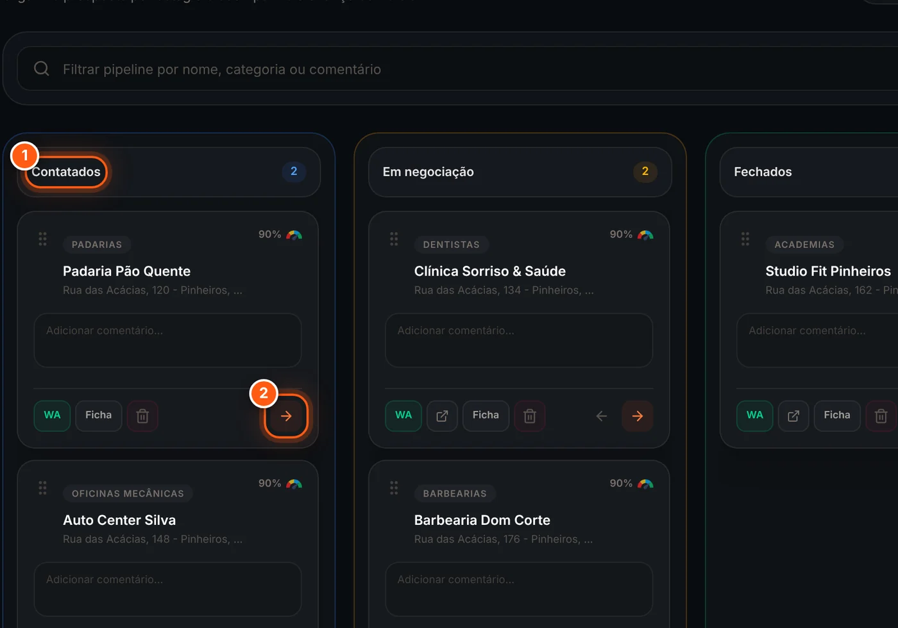Image resolution: width=898 pixels, height=628 pixels.
Task: Click the DENTISTAS category tag
Action: [x=452, y=245]
